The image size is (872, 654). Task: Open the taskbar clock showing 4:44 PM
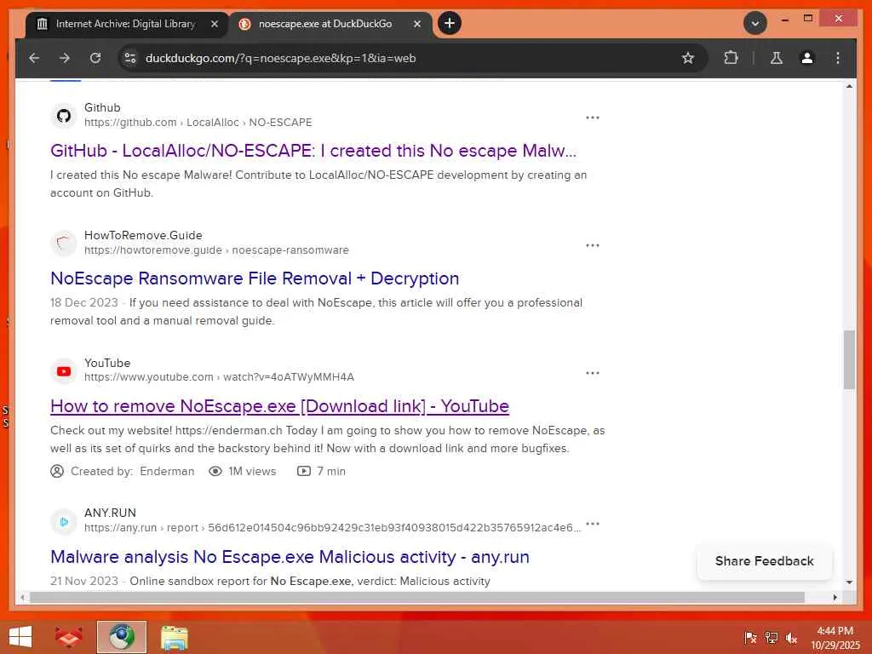(835, 638)
